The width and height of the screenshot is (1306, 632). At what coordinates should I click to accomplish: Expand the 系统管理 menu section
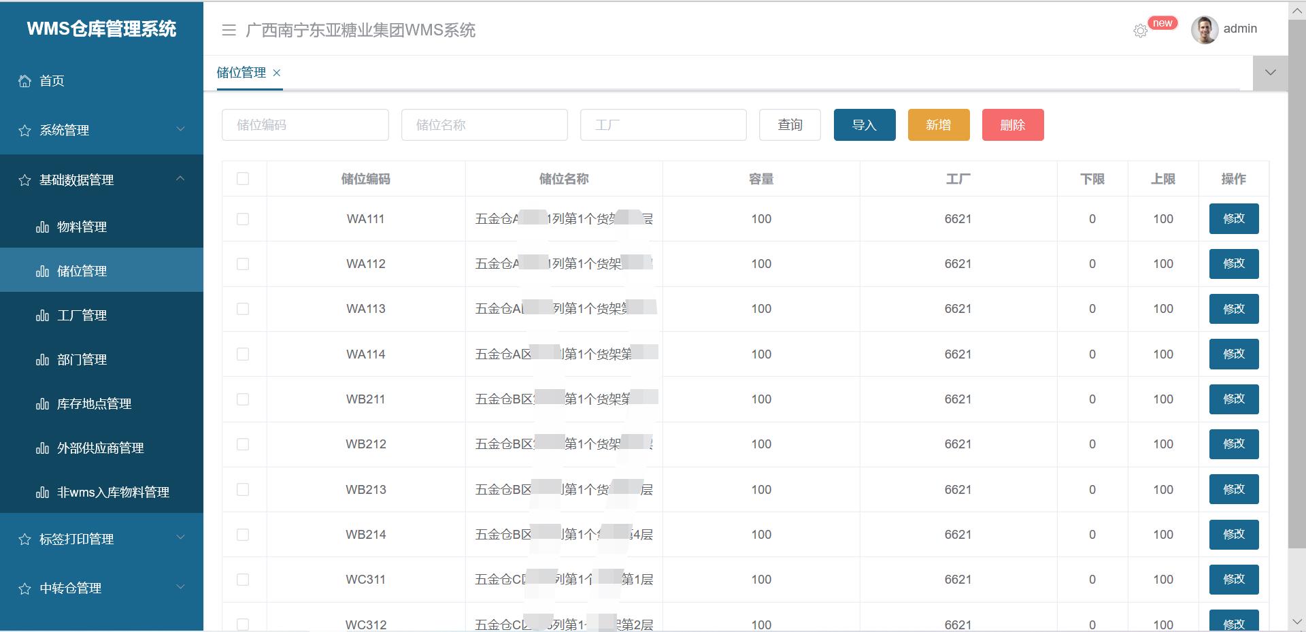pyautogui.click(x=64, y=130)
